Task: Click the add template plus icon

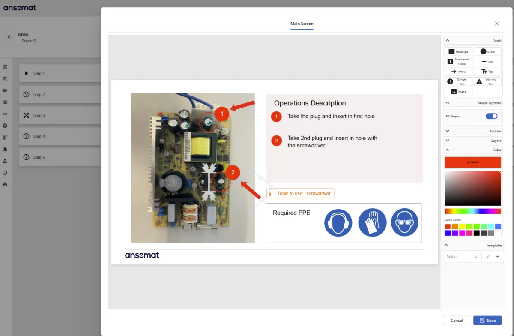Action: 498,257
